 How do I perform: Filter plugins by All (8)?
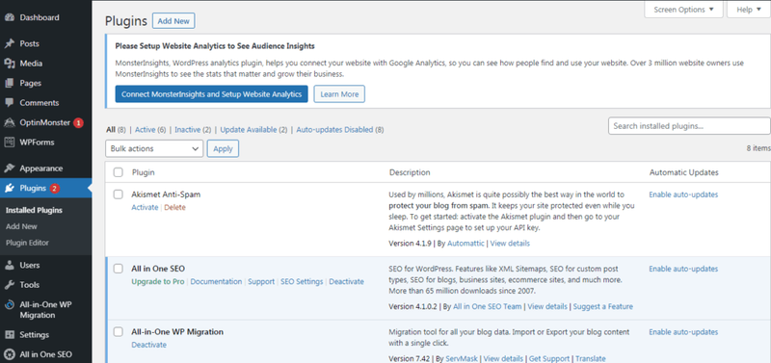tap(116, 130)
